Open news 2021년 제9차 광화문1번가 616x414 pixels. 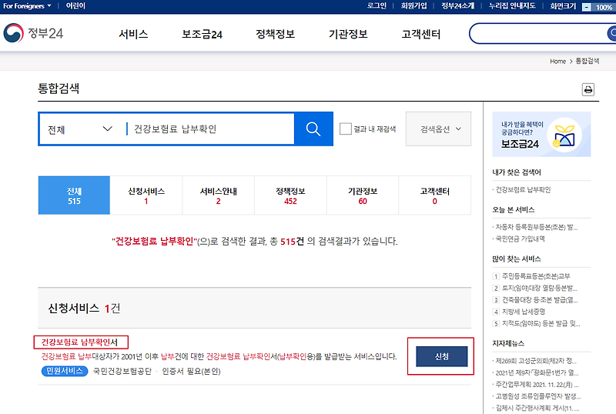[x=537, y=372]
